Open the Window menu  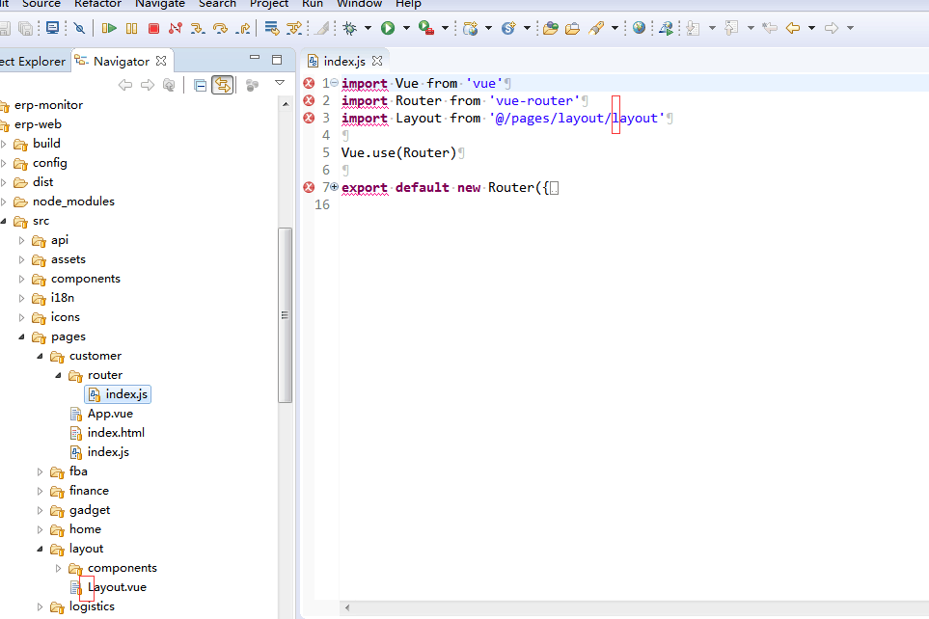pos(359,4)
